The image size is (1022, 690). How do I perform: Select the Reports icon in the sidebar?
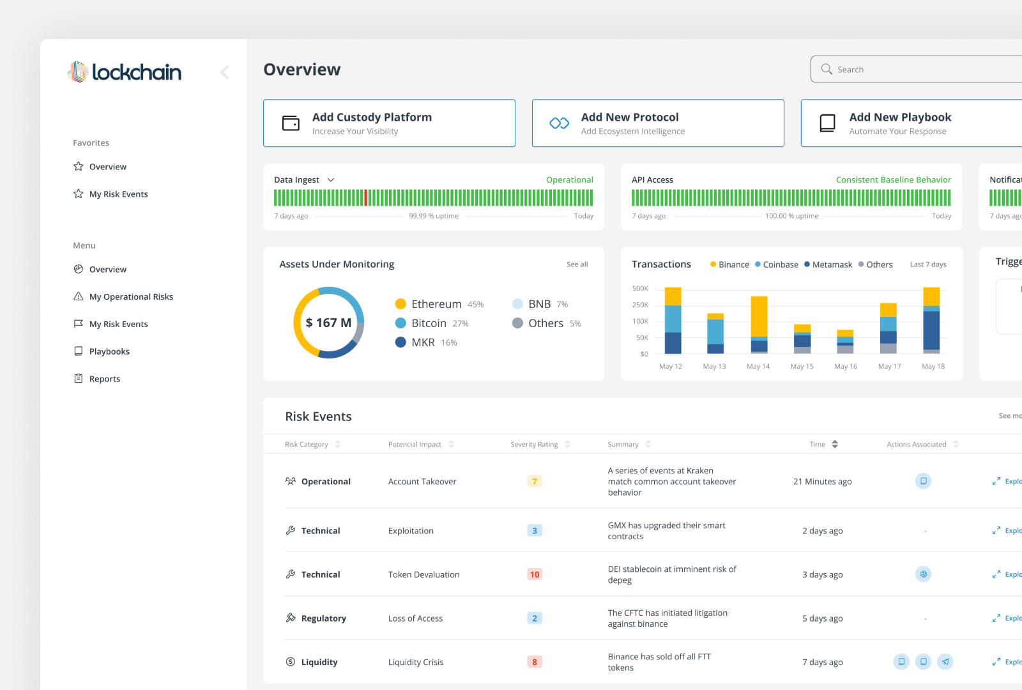click(x=78, y=378)
